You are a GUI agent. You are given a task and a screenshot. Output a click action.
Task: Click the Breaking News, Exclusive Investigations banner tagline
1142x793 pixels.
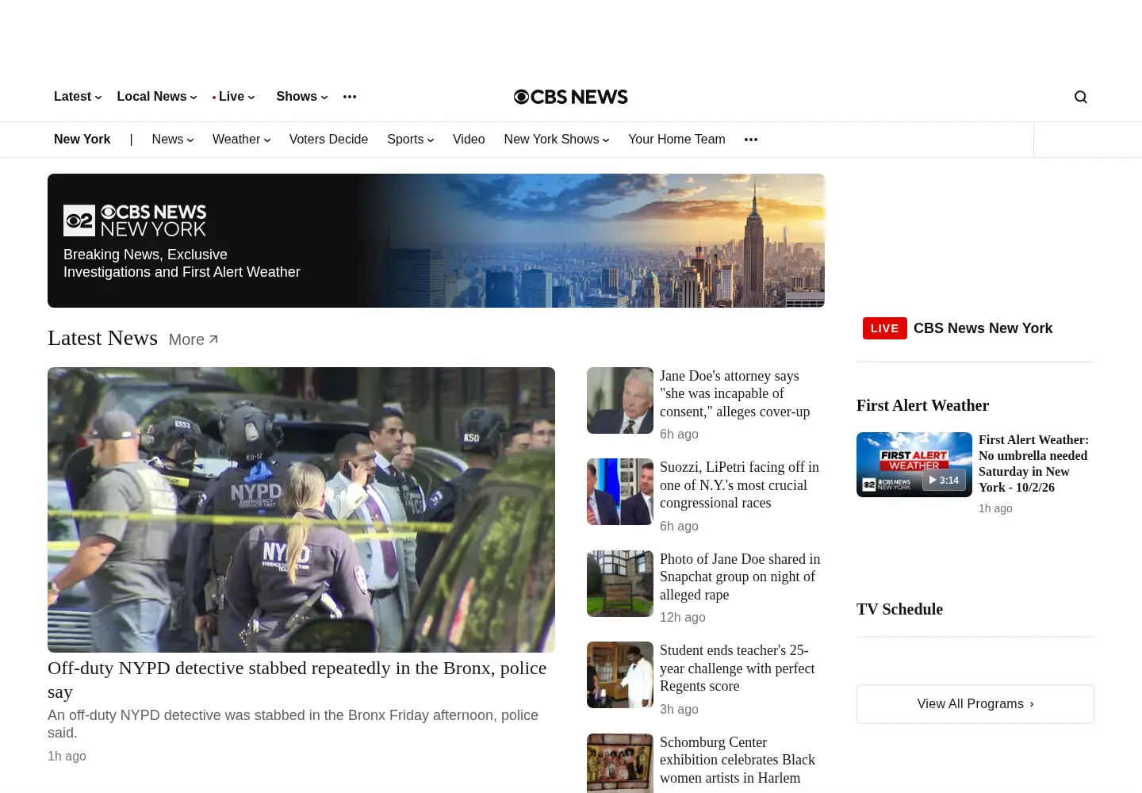click(x=182, y=263)
